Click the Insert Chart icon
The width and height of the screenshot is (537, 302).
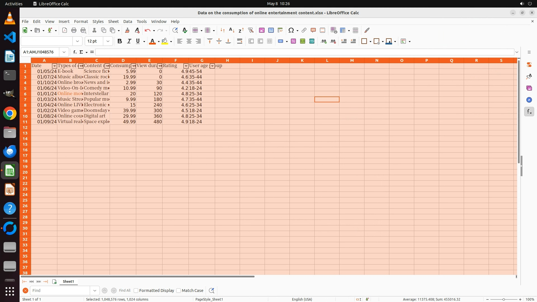(271, 30)
